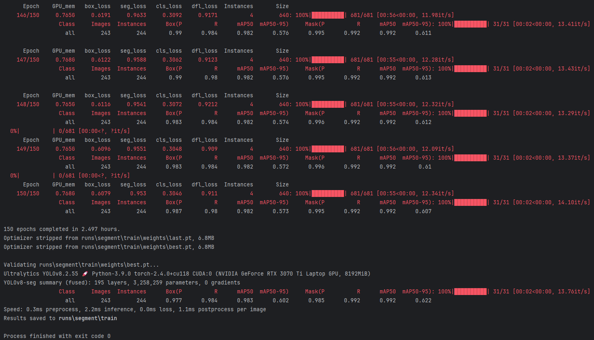Image resolution: width=594 pixels, height=340 pixels.
Task: Click the epoch counter 148/150
Action: coord(28,104)
